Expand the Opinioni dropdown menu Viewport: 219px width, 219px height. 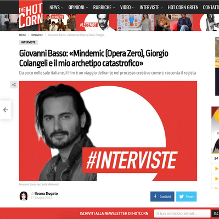[x=78, y=7]
